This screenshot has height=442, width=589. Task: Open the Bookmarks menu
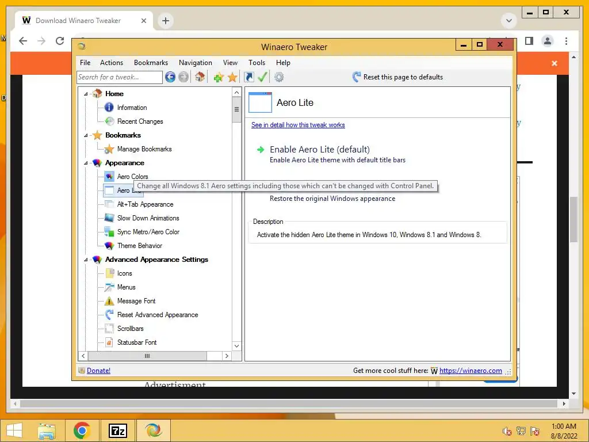tap(151, 63)
